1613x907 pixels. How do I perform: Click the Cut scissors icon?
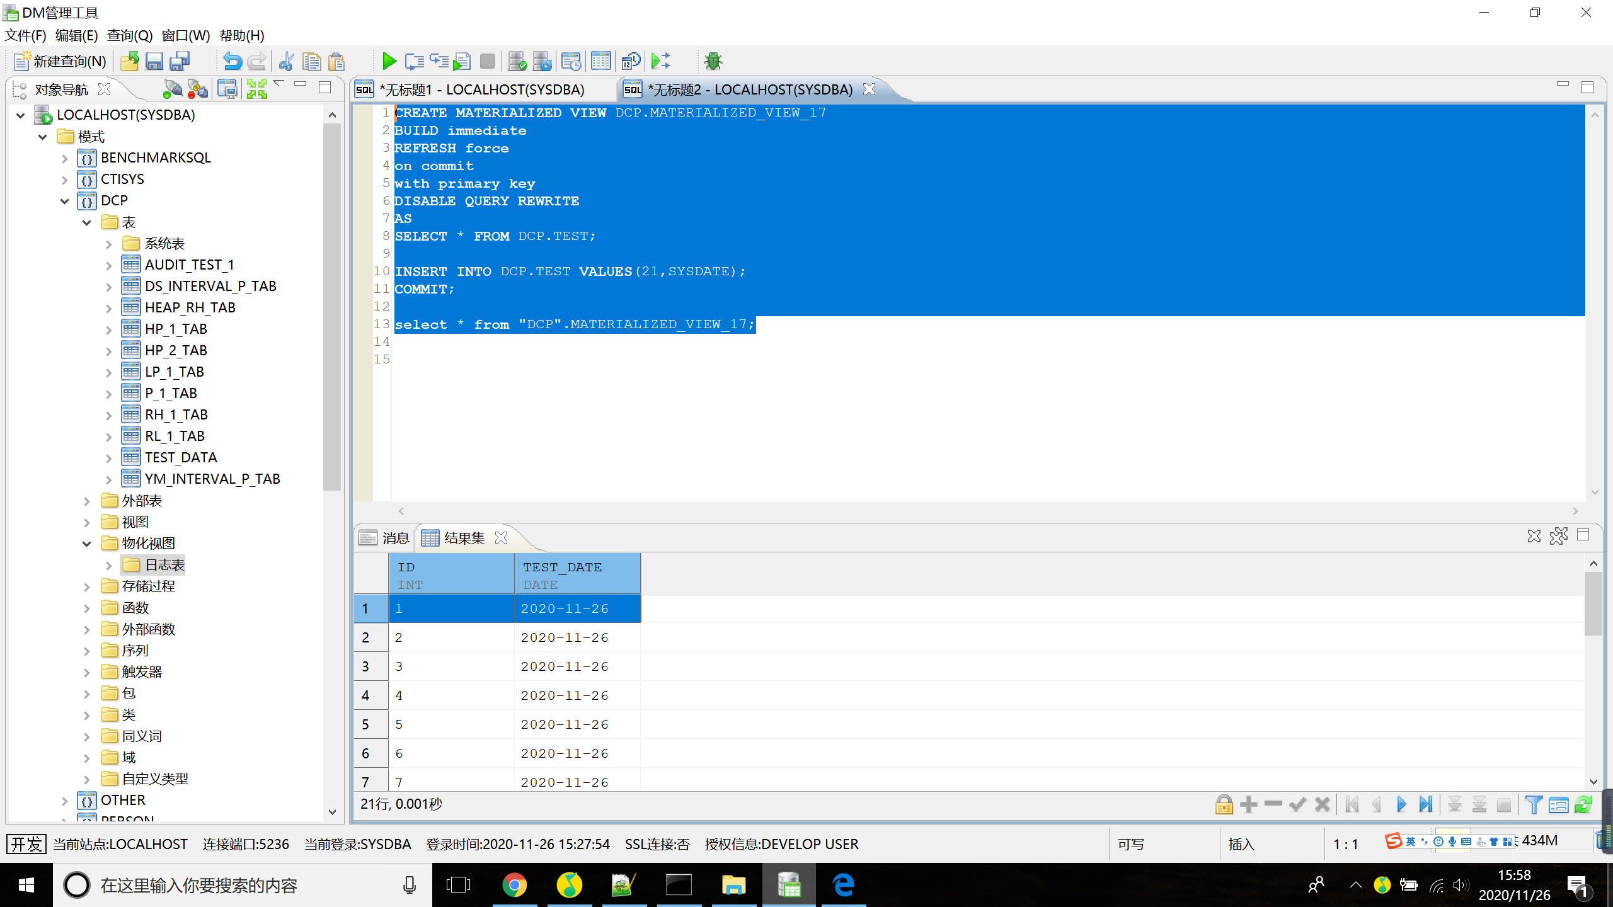click(286, 61)
